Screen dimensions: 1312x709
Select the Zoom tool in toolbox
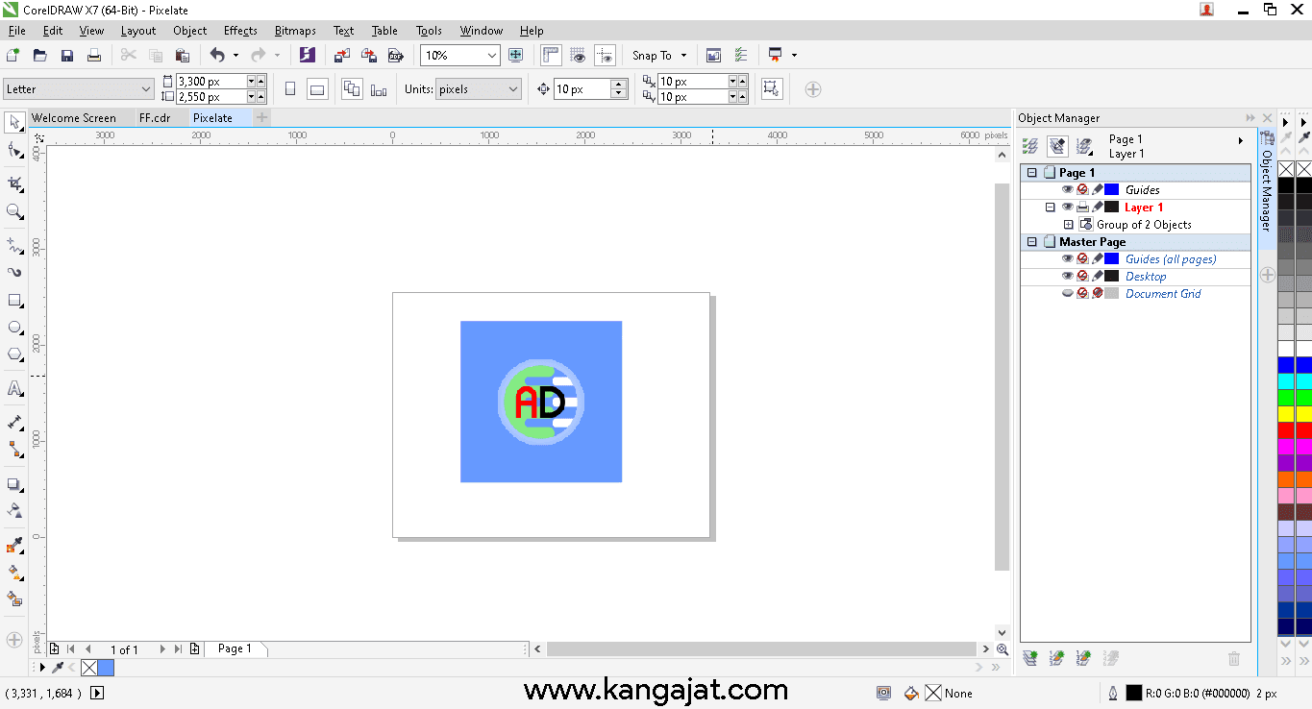(14, 212)
